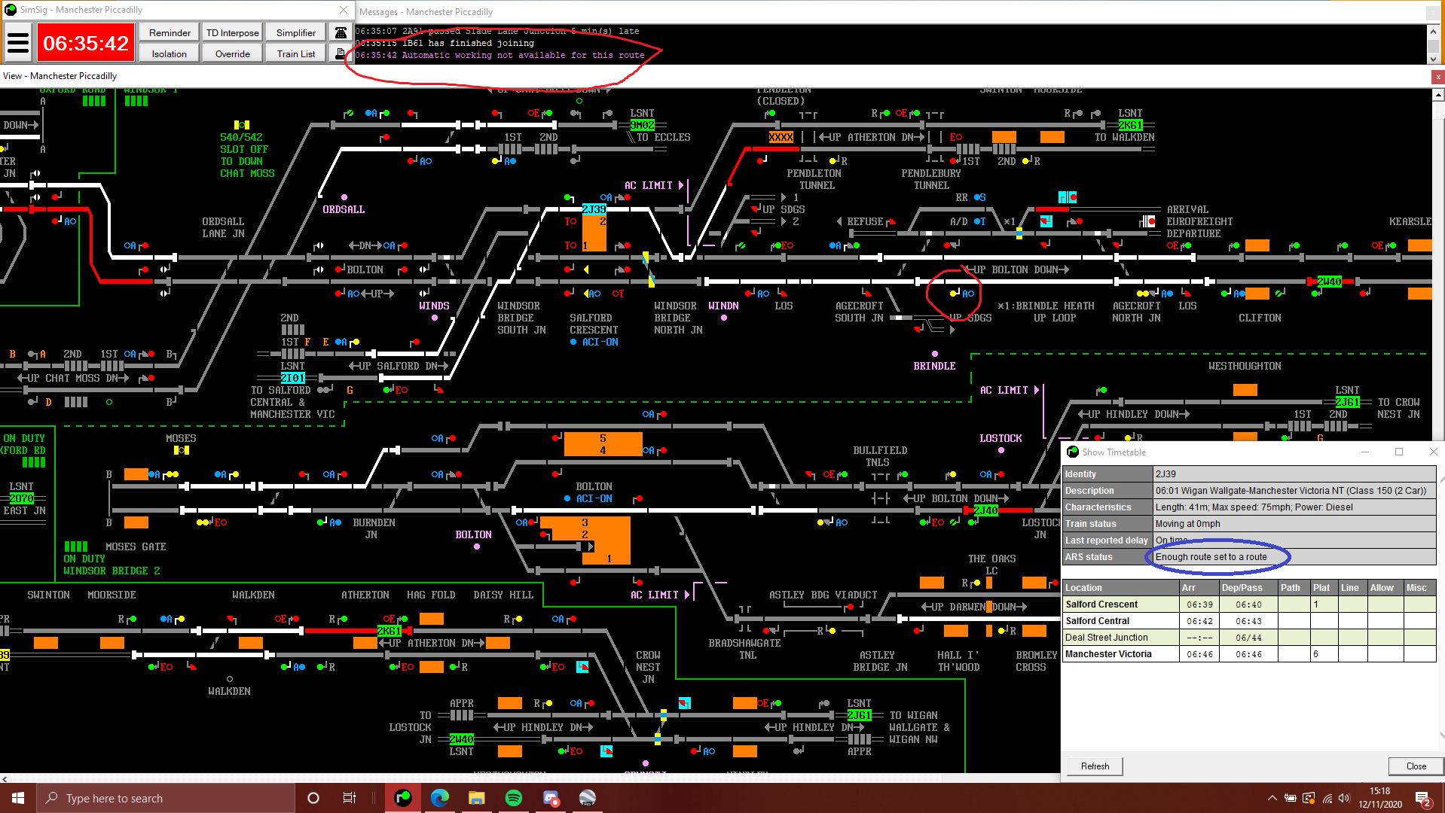This screenshot has width=1445, height=813.
Task: Select train berth 2I01 toward Salford Central
Action: coord(293,378)
